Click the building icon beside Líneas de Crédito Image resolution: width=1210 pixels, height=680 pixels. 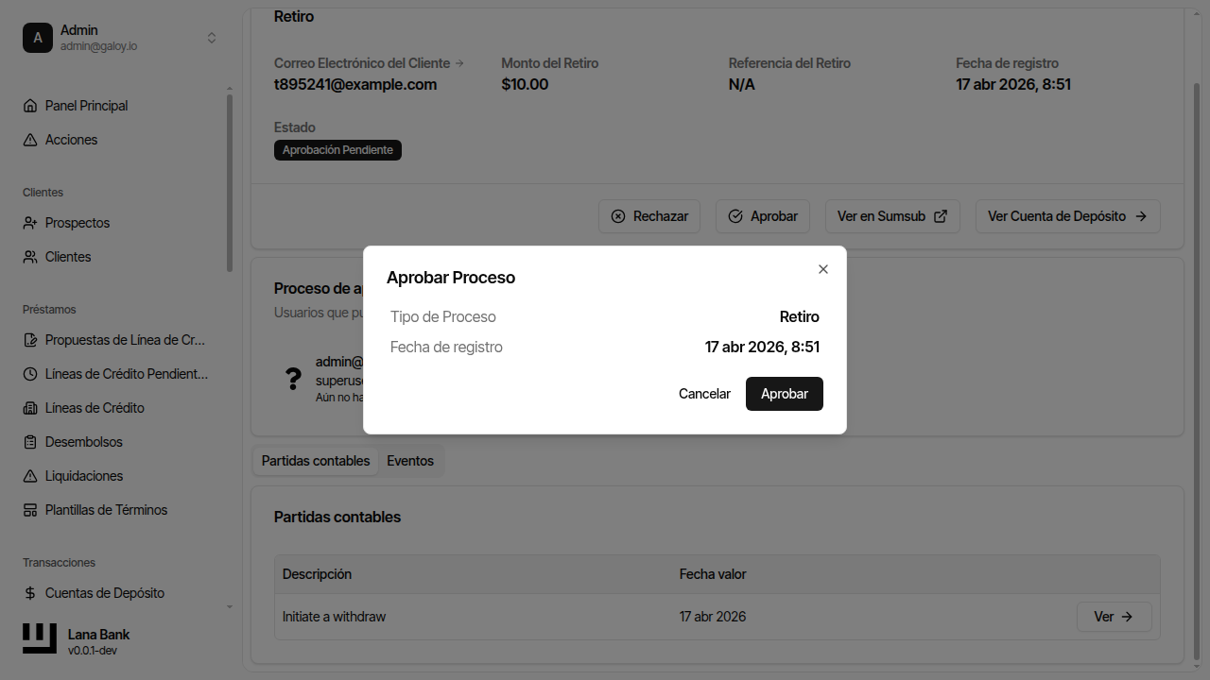tap(30, 408)
